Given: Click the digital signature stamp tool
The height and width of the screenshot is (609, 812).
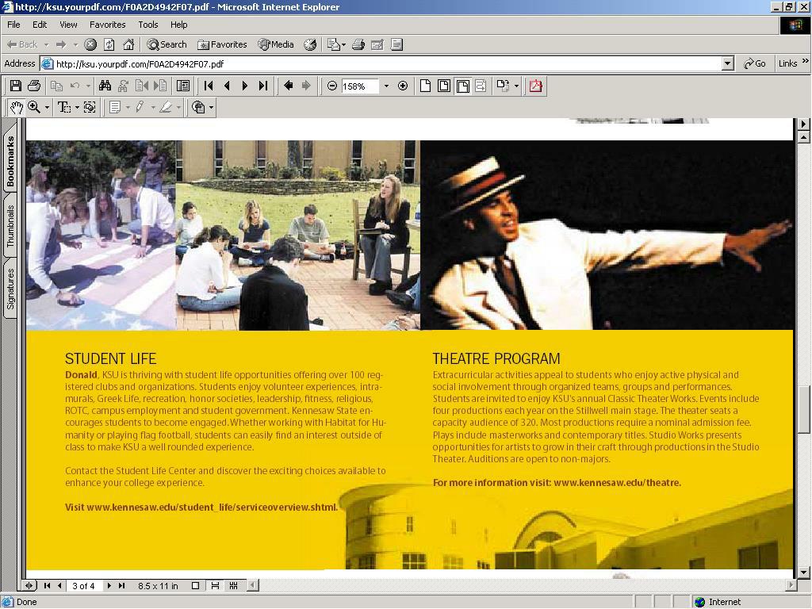Looking at the screenshot, I should (x=198, y=107).
